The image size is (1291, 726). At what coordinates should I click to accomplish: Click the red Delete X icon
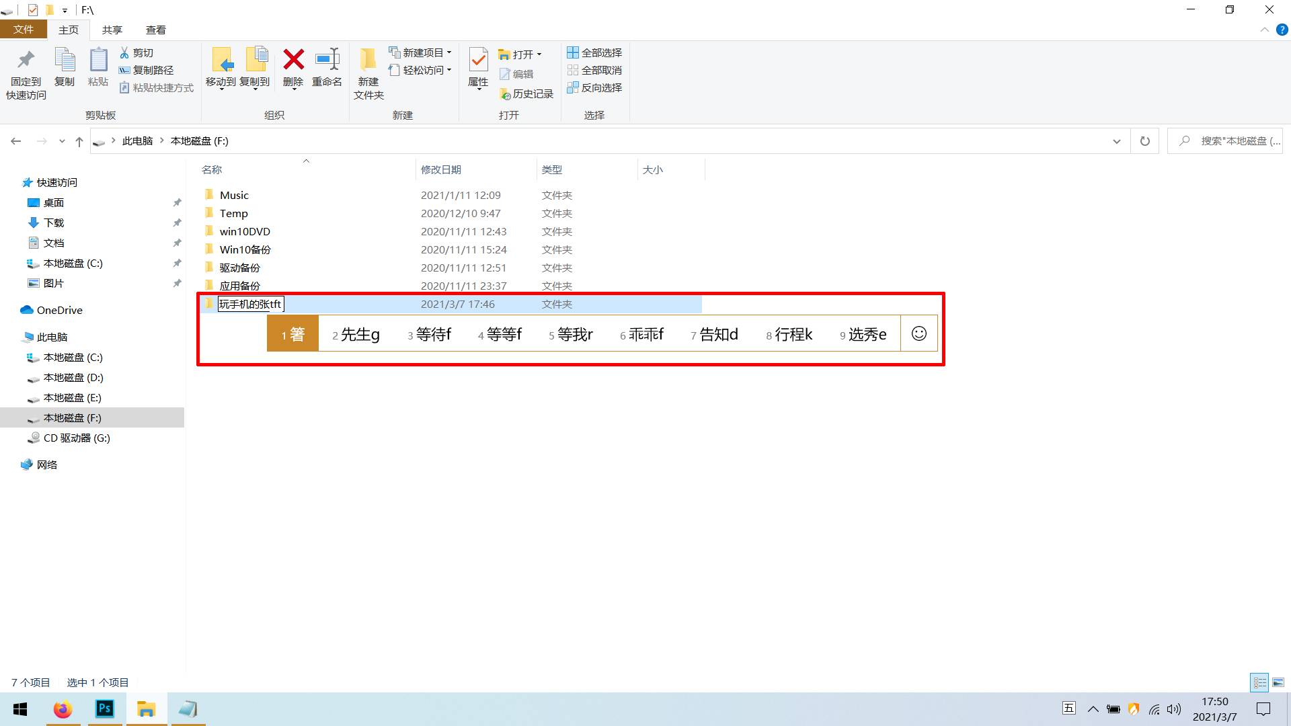click(x=293, y=60)
